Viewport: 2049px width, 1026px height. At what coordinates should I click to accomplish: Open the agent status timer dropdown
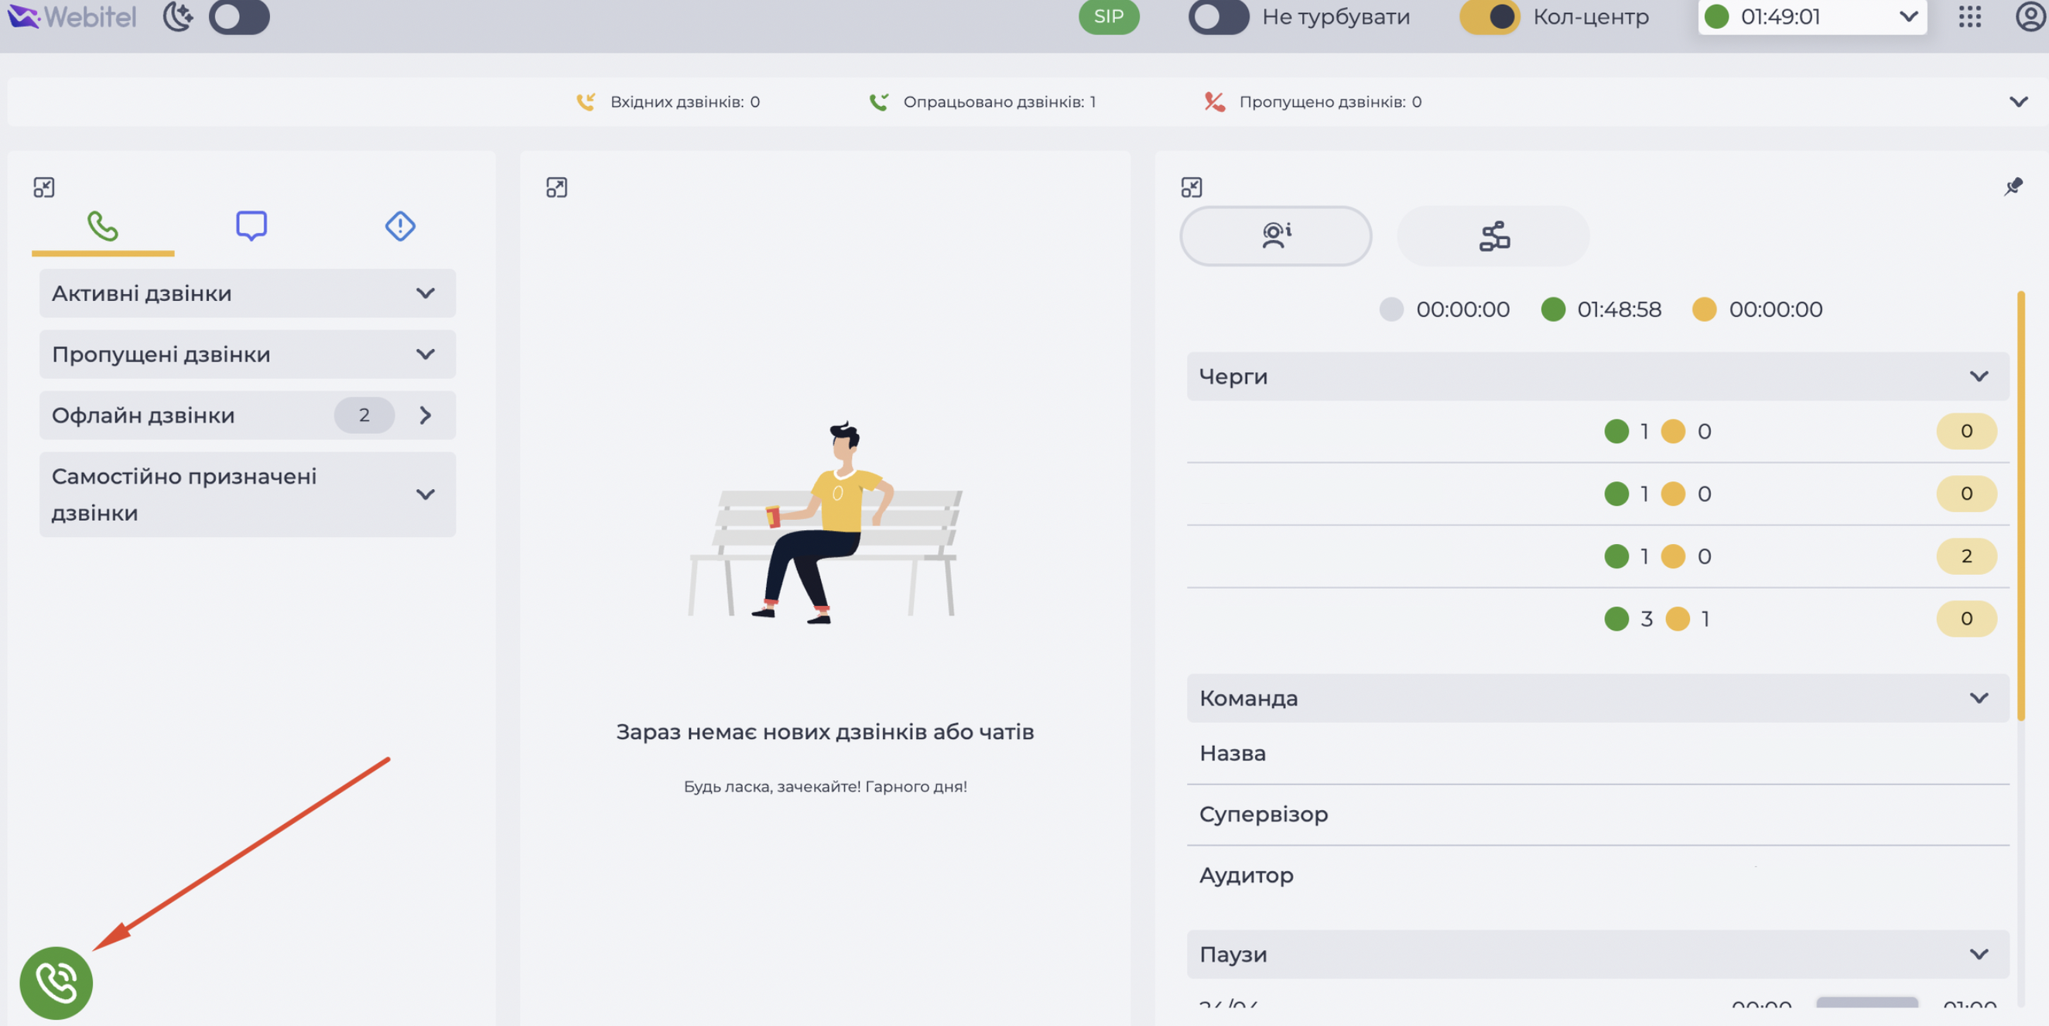click(x=1812, y=17)
